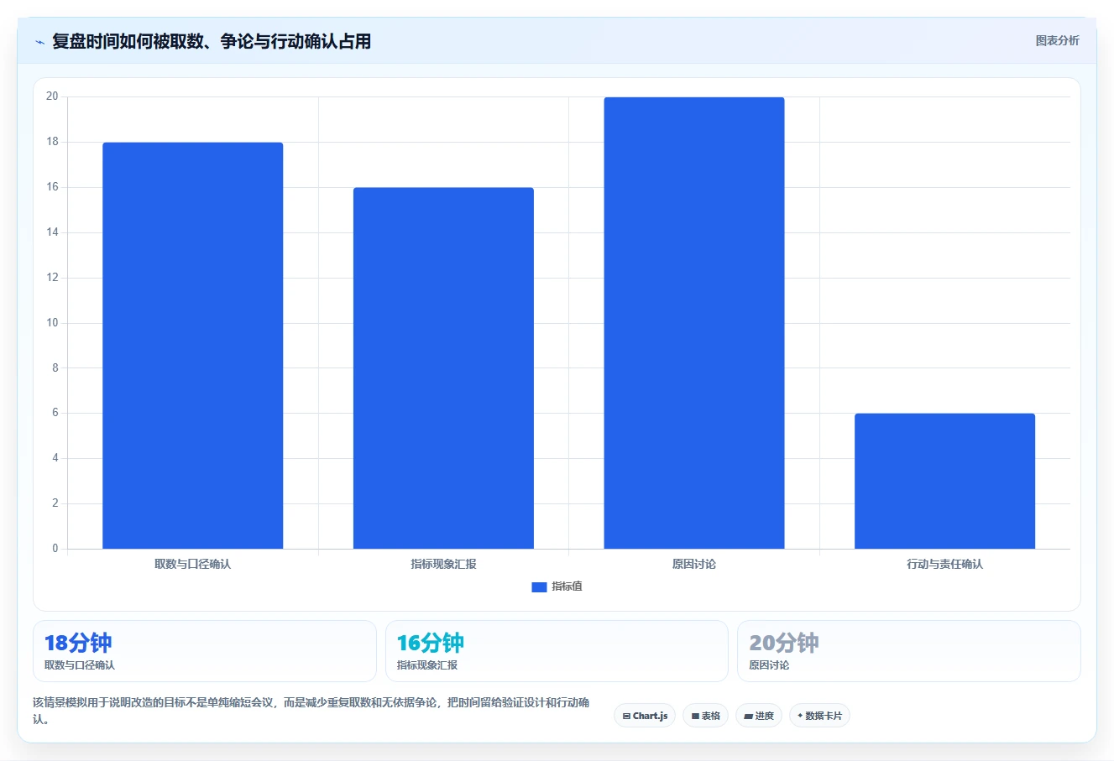Click the y-axis value 20

click(x=52, y=96)
